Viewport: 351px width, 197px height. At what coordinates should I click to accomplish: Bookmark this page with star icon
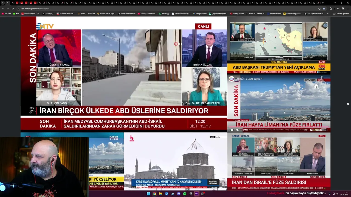pyautogui.click(x=324, y=8)
